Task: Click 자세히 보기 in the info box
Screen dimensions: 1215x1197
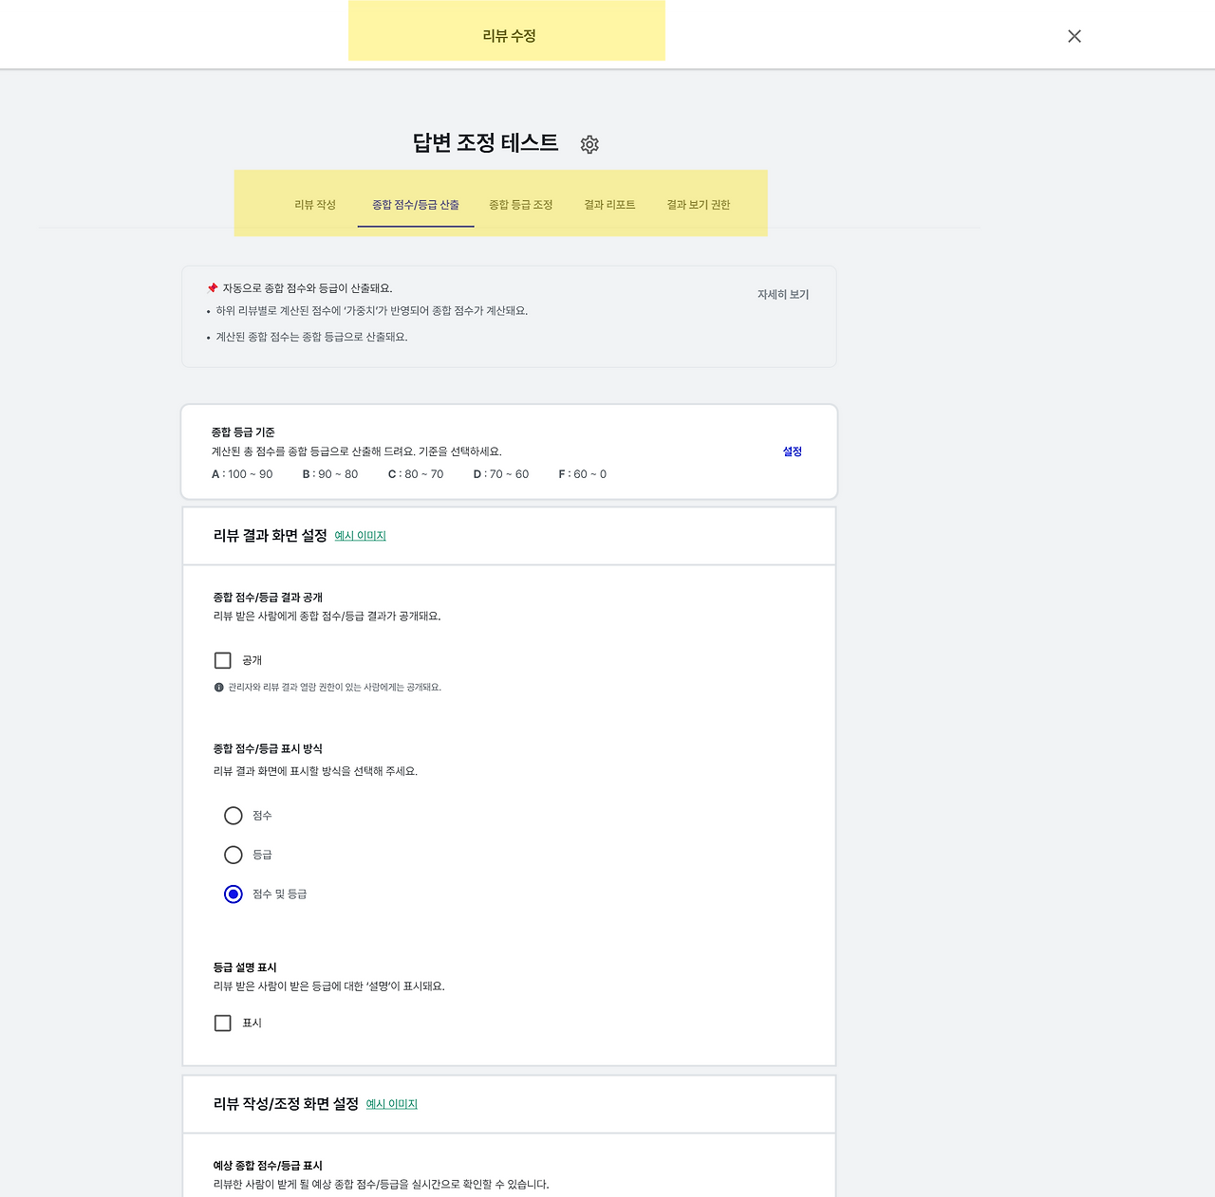Action: pos(783,295)
